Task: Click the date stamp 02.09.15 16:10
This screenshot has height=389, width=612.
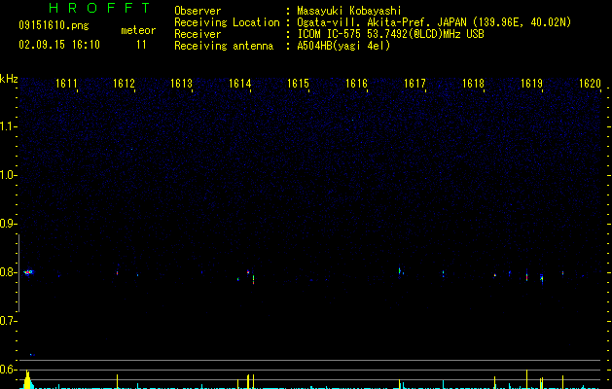Action: point(59,45)
